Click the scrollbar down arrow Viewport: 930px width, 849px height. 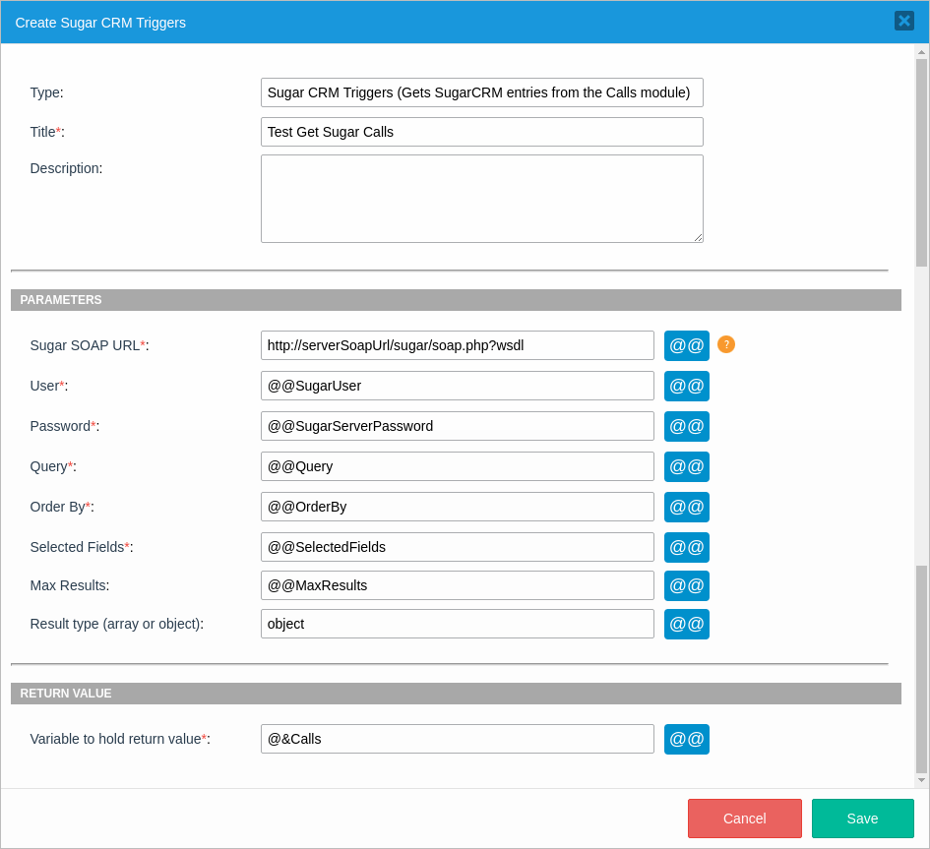coord(921,780)
